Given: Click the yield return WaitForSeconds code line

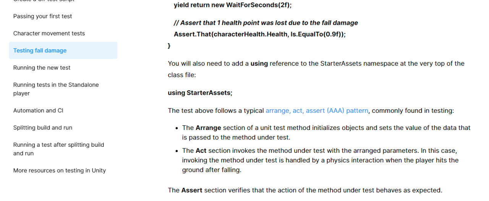Looking at the screenshot, I should (x=232, y=5).
